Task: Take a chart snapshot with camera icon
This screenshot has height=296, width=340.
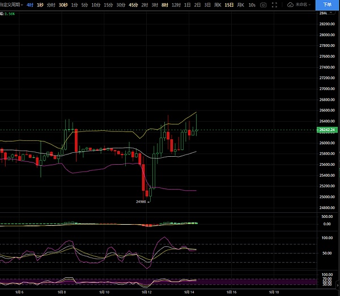Action: (263, 5)
